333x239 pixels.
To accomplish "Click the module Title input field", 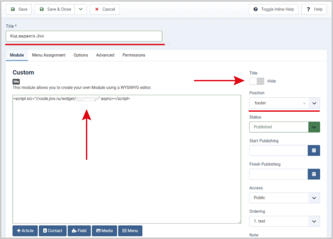I will (x=84, y=36).
